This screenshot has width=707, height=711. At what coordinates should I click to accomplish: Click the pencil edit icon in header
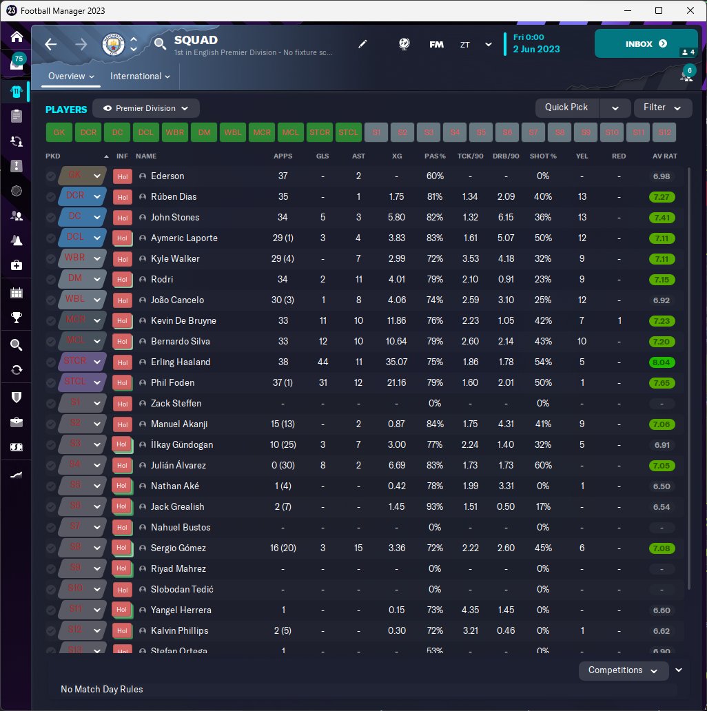point(362,44)
